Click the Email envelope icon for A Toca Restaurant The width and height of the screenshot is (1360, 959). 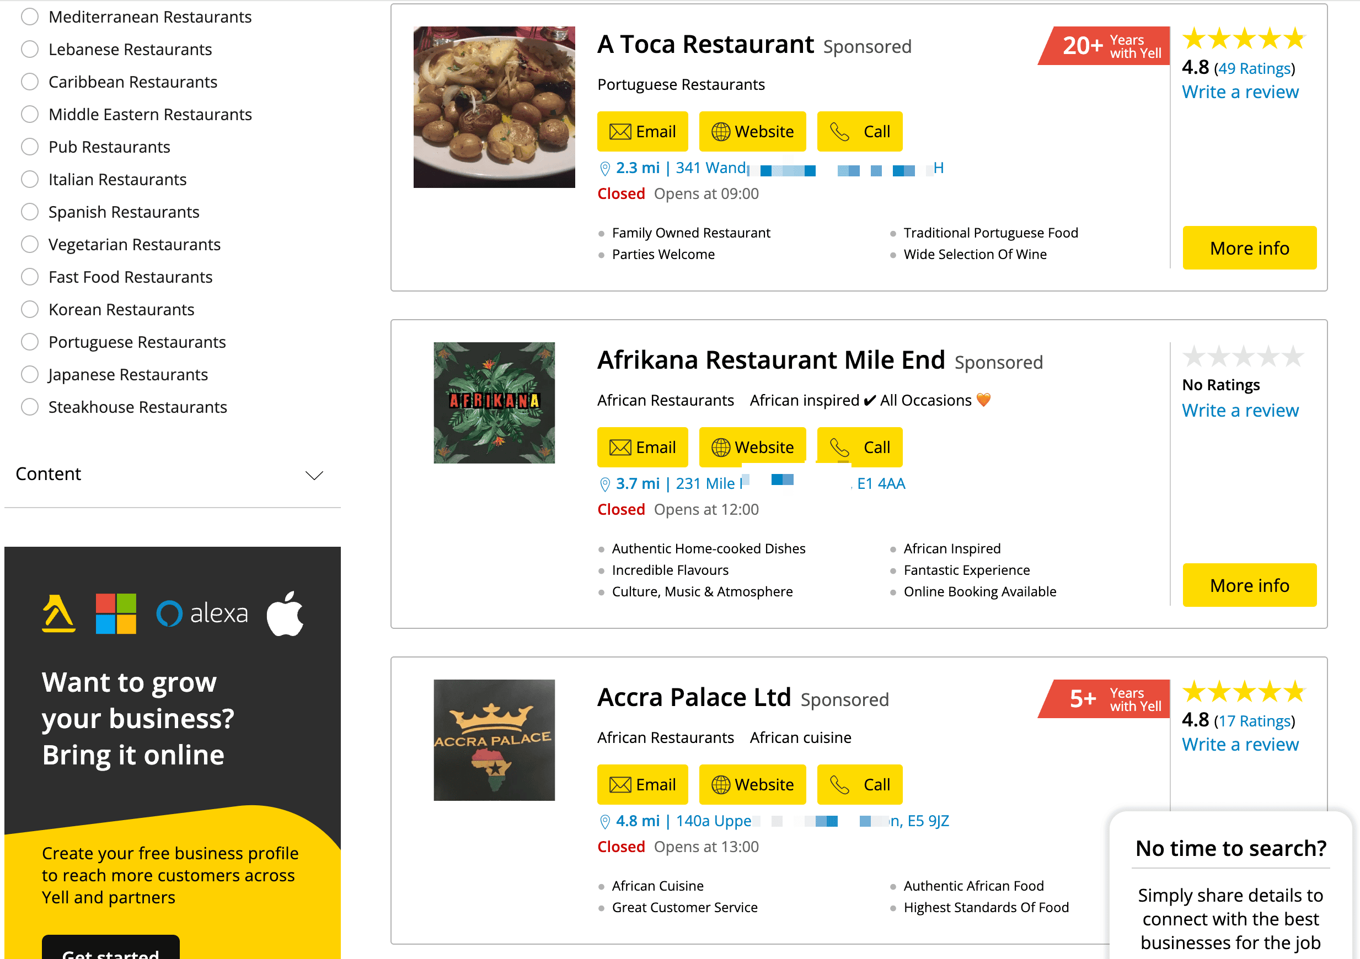coord(619,131)
